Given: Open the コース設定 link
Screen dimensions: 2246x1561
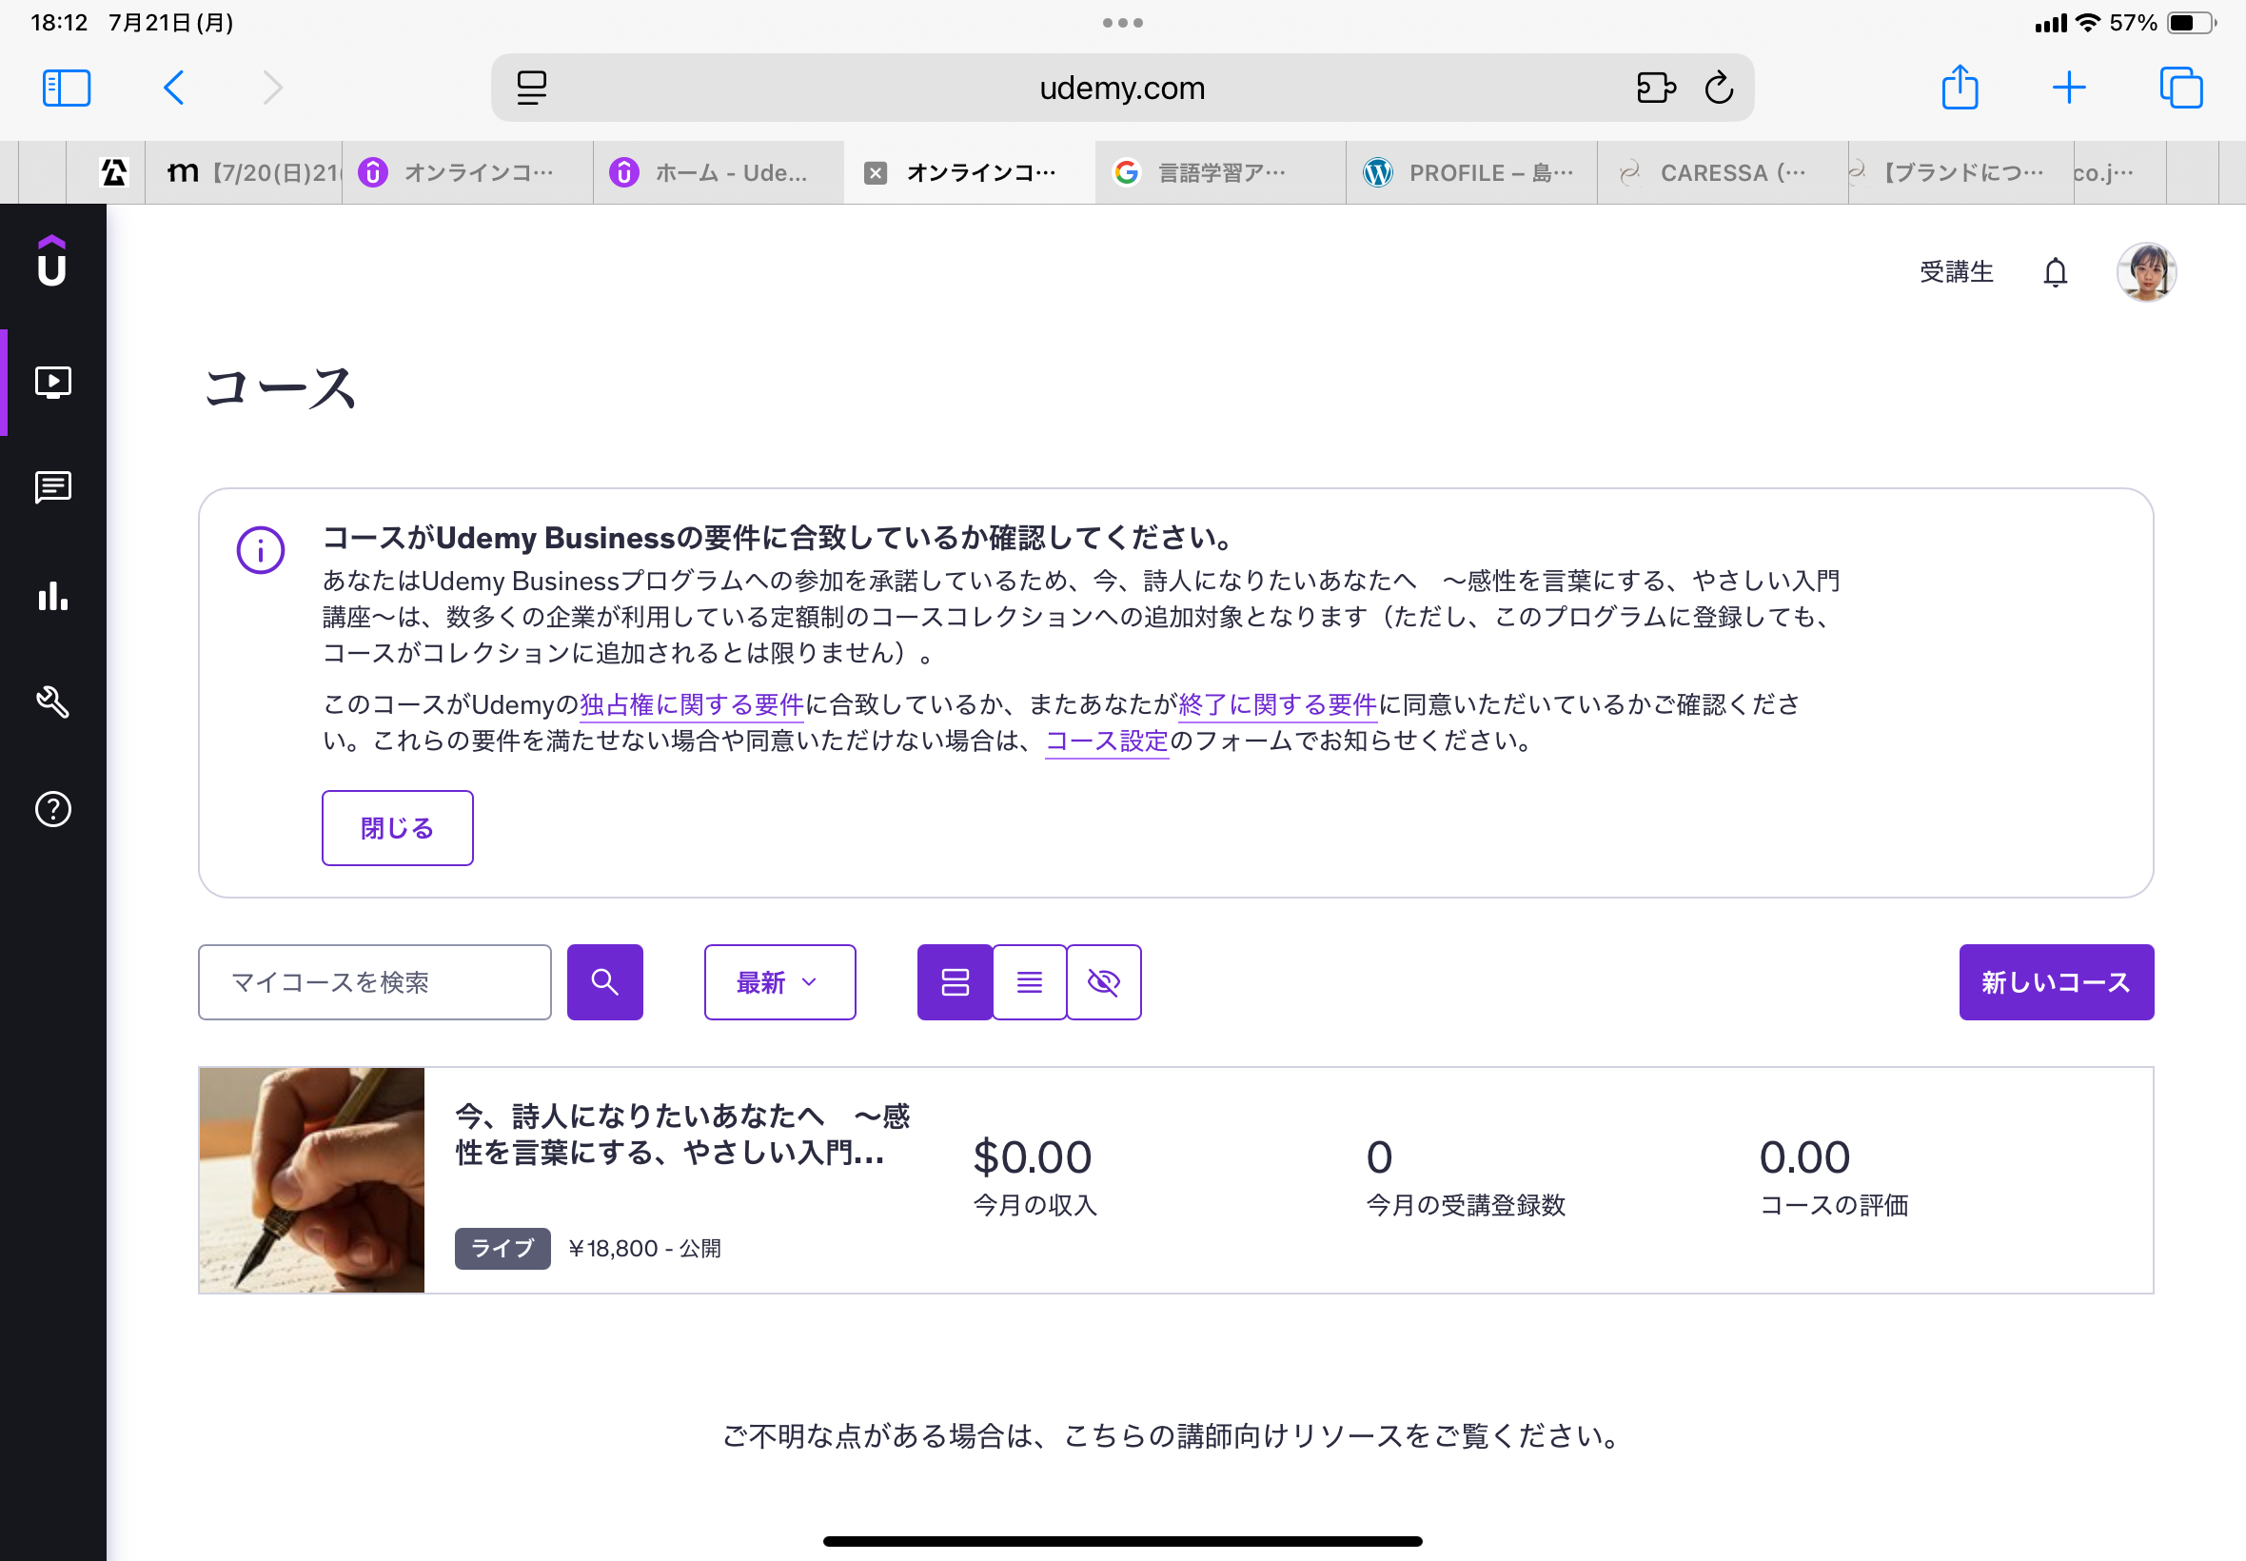Looking at the screenshot, I should (1106, 741).
